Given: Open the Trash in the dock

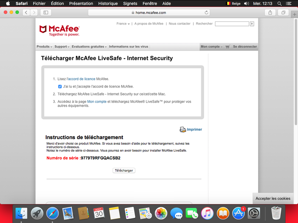Looking at the screenshot, I should [276, 213].
